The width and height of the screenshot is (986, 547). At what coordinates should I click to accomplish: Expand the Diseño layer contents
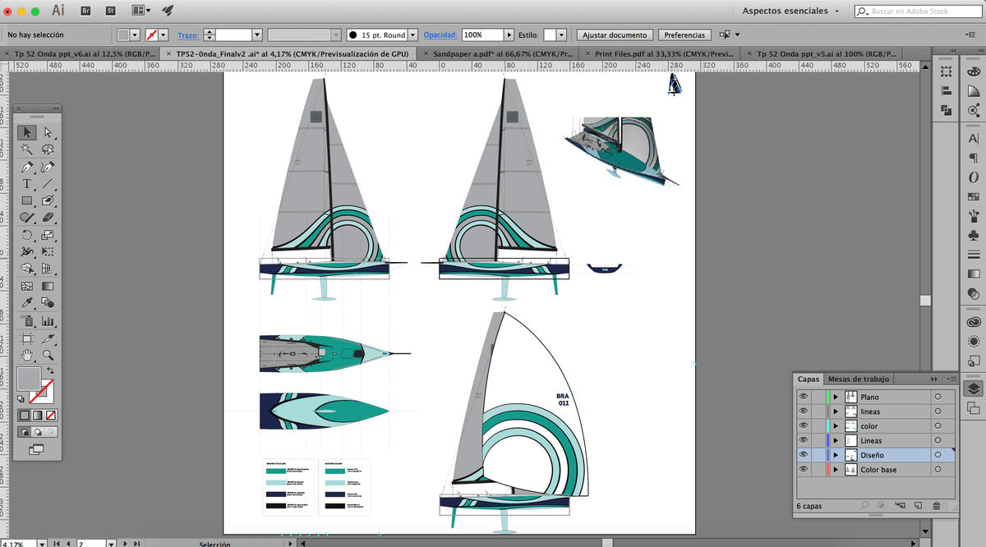click(836, 454)
